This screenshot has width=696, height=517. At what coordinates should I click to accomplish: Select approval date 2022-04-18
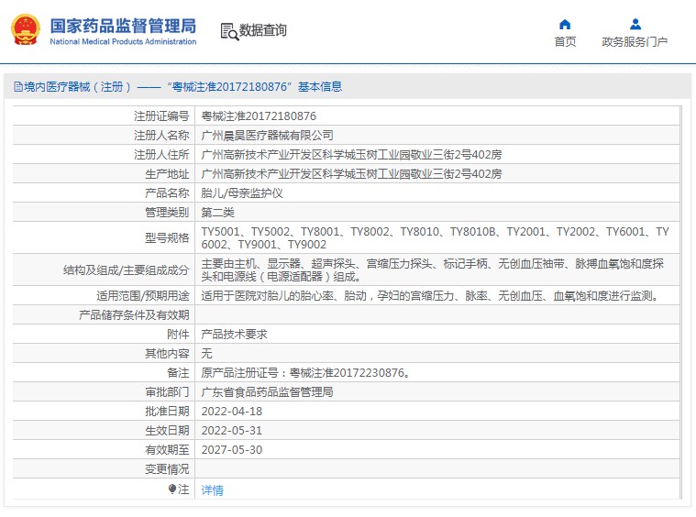(x=232, y=412)
